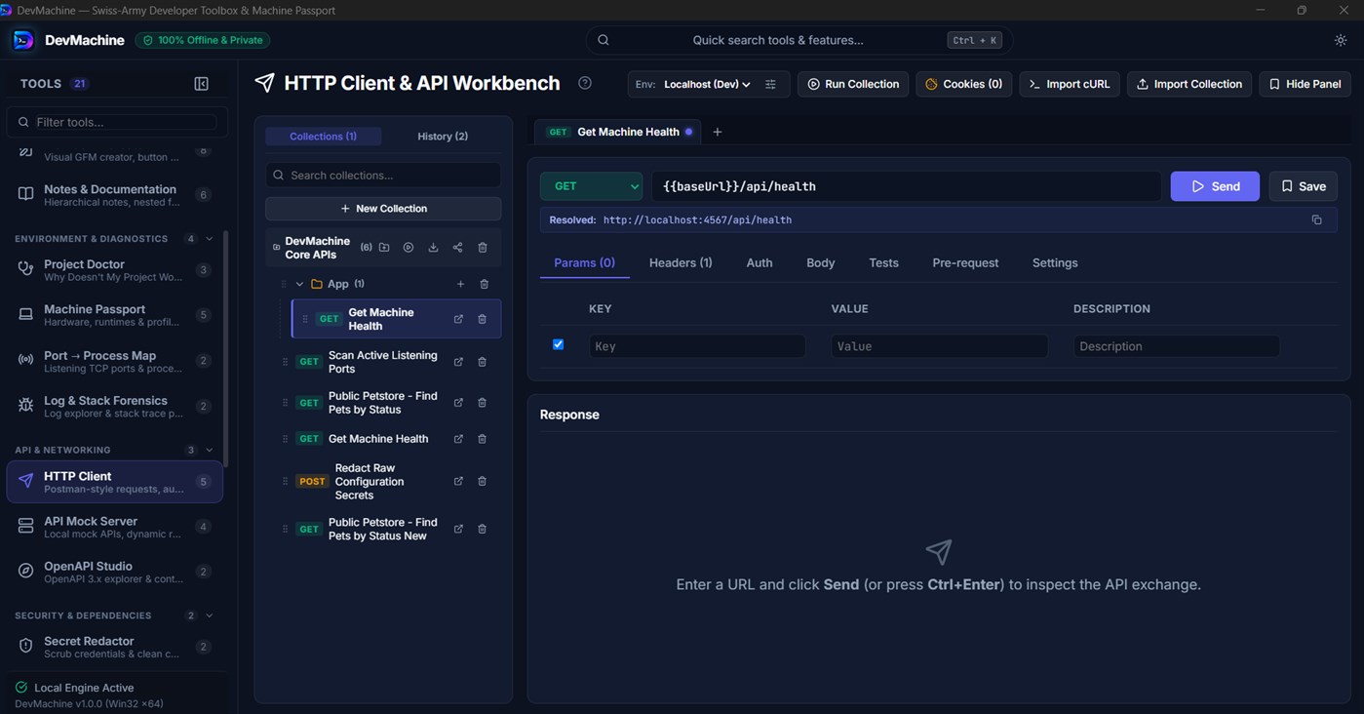
Task: Toggle the parameter row enabled checkbox
Action: pyautogui.click(x=558, y=344)
